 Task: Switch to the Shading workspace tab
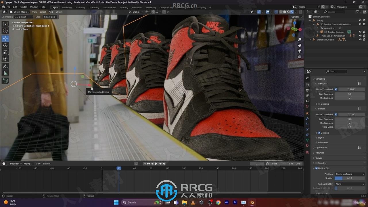124,7
